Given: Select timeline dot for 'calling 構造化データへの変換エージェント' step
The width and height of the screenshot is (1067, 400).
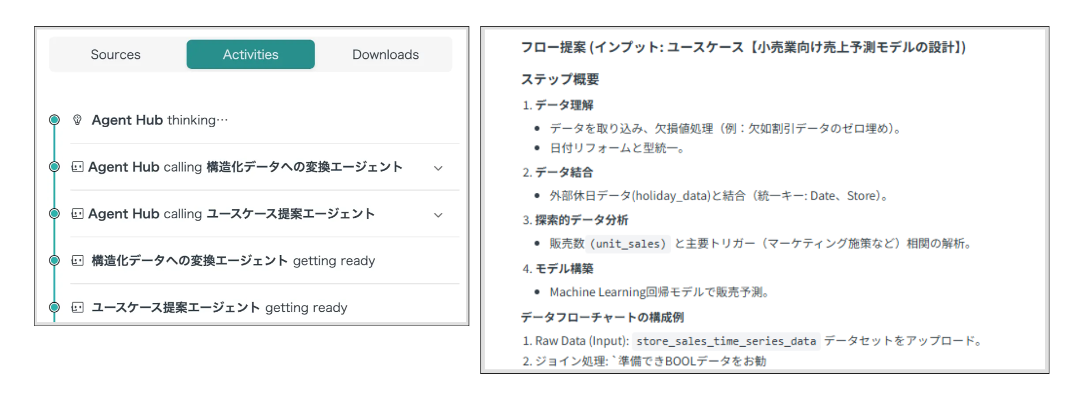Looking at the screenshot, I should click(54, 167).
